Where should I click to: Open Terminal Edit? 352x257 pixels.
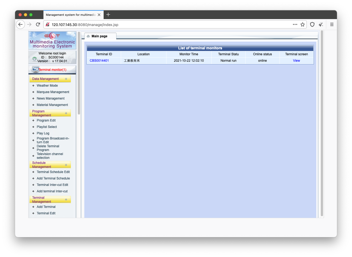[x=46, y=213]
